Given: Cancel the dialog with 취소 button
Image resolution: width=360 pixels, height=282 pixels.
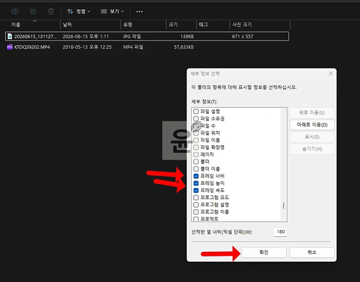Looking at the screenshot, I should [x=312, y=252].
